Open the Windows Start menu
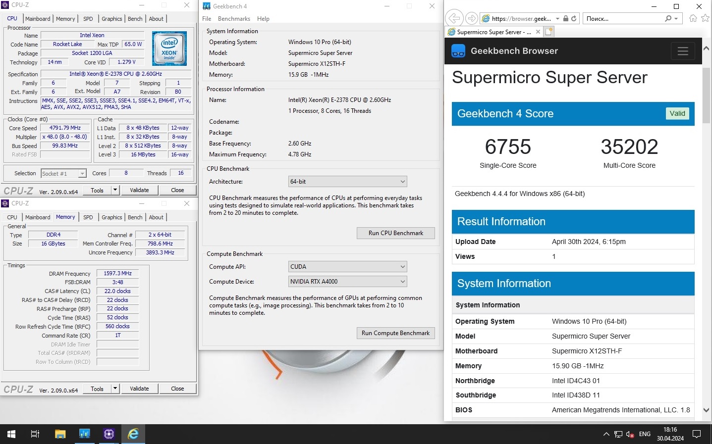712x444 pixels. point(11,434)
